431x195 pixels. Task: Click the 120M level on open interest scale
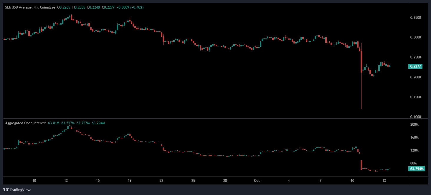pos(415,150)
